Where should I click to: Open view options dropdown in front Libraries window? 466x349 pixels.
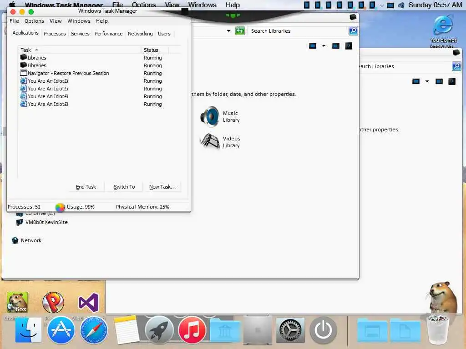click(x=324, y=46)
